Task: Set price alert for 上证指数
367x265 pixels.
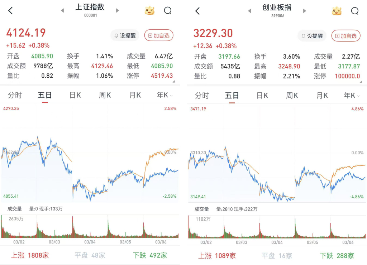Action: (x=125, y=35)
